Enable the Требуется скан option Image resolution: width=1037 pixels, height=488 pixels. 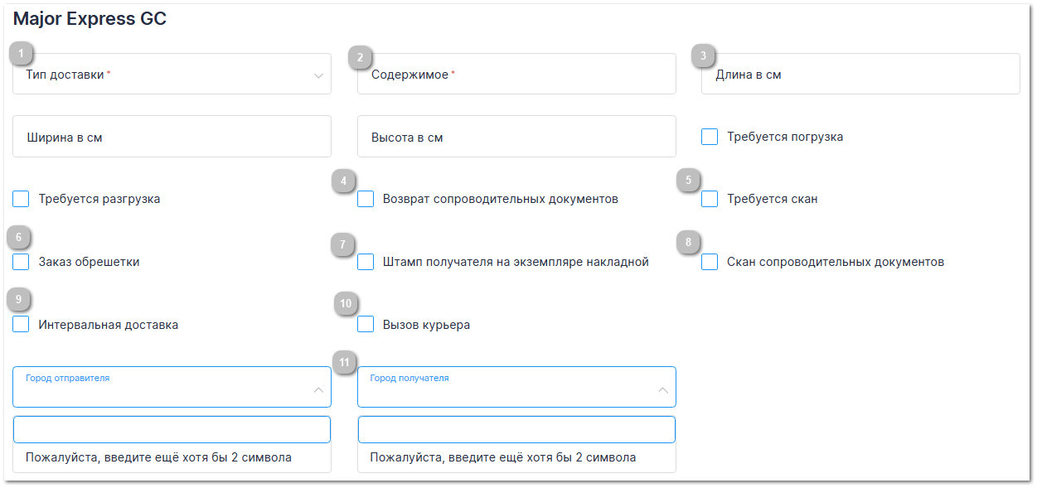click(710, 199)
